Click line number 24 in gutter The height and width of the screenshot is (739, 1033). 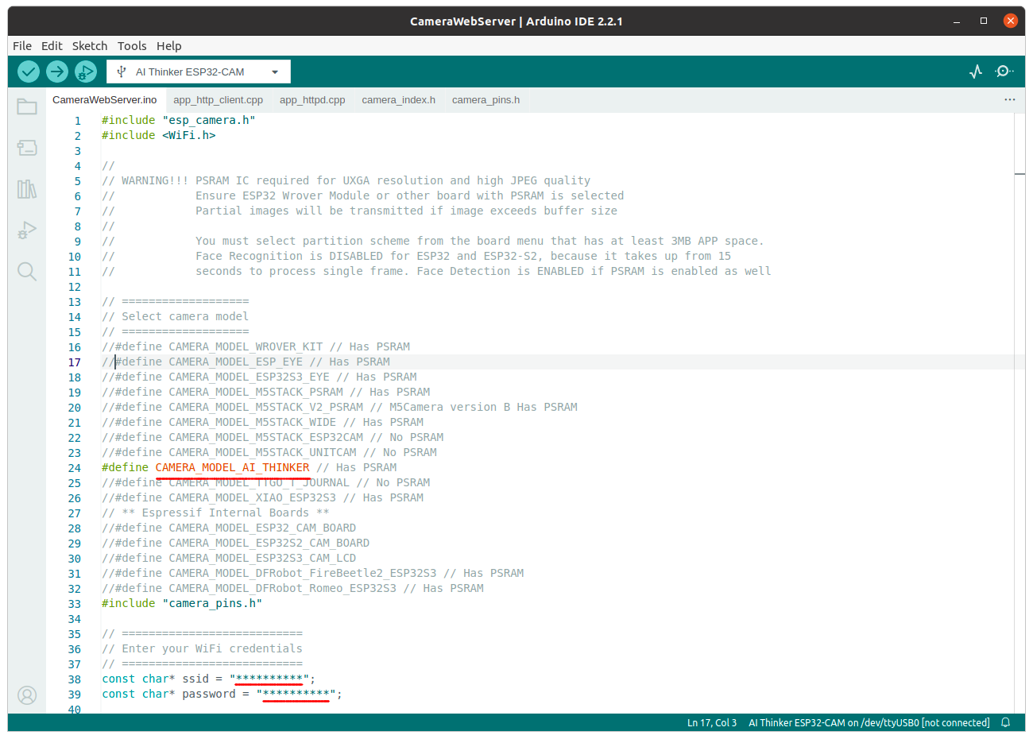coord(75,468)
